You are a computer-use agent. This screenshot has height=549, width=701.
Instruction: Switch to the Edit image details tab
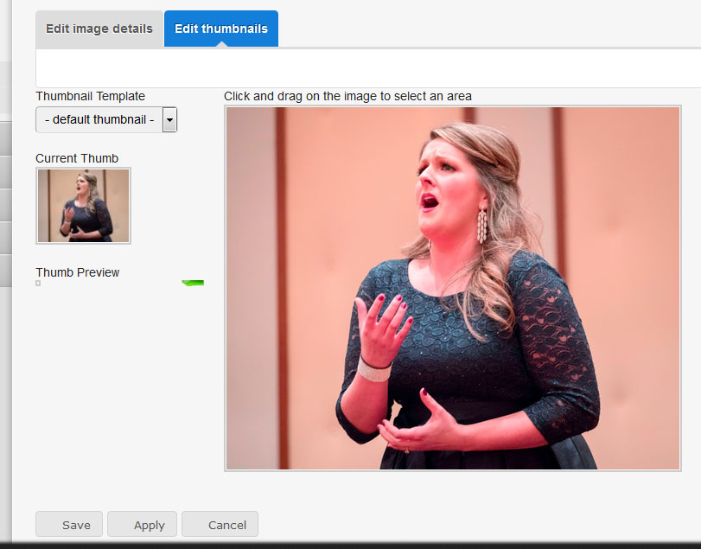[x=99, y=29]
